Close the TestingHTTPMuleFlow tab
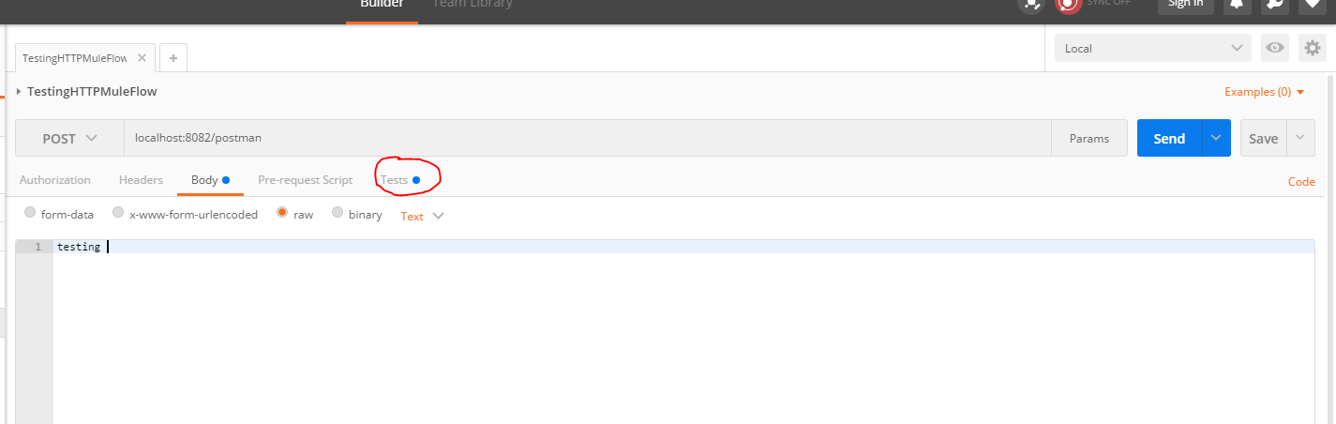Image resolution: width=1336 pixels, height=424 pixels. pos(142,57)
